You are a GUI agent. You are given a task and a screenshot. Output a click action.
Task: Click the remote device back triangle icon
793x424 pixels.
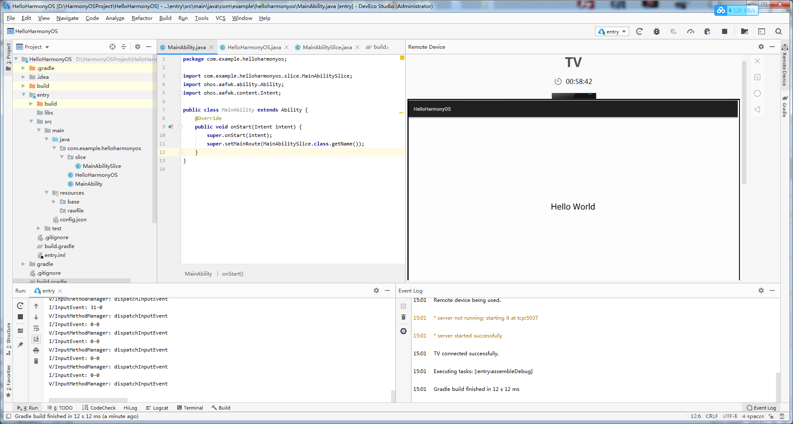(757, 109)
